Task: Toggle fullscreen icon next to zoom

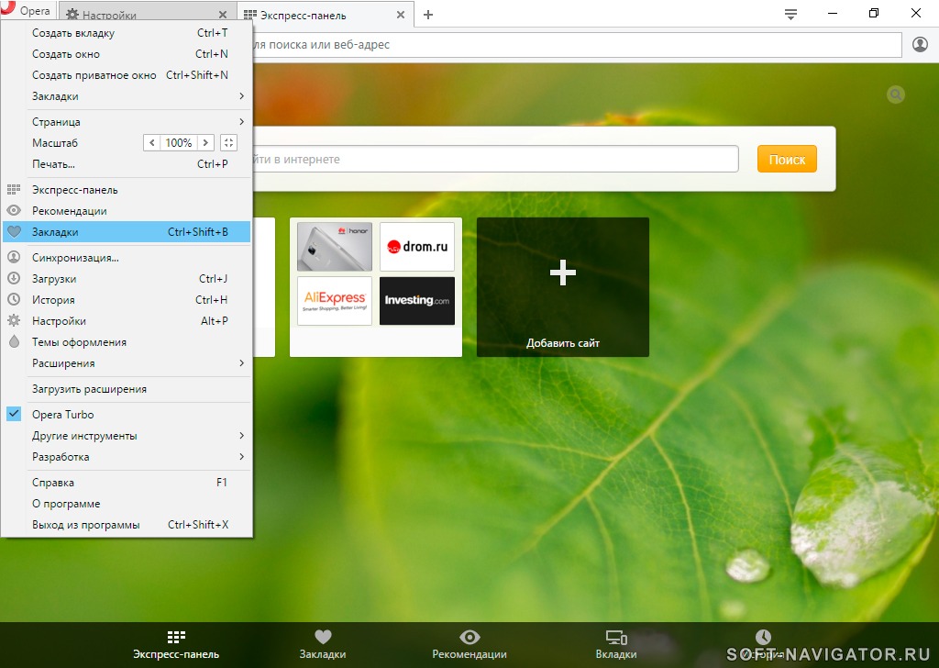Action: (x=228, y=142)
